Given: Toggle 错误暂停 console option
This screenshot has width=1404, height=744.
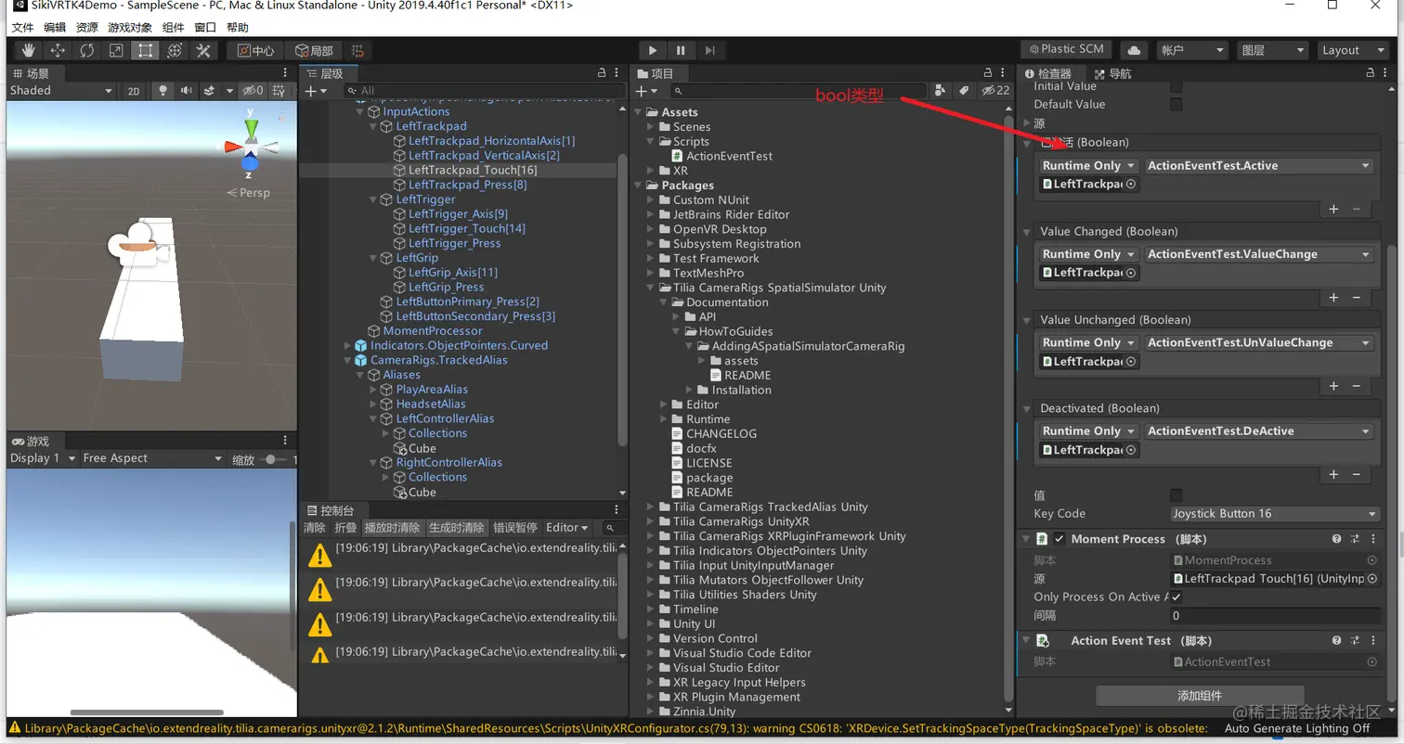Looking at the screenshot, I should point(515,528).
